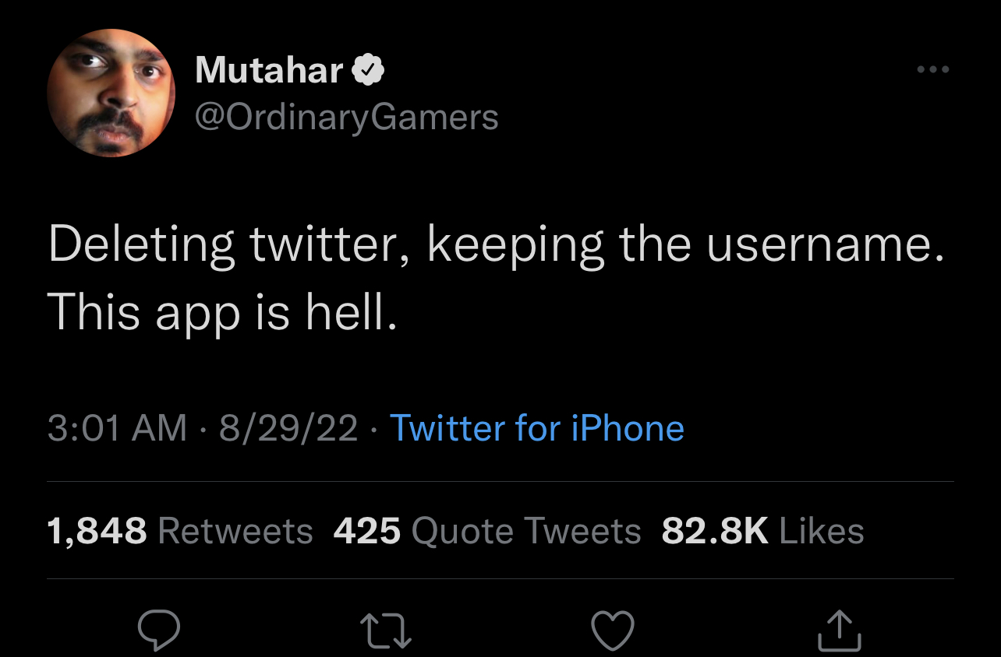The width and height of the screenshot is (1001, 657).
Task: Click the Twitter for iPhone source link
Action: [536, 428]
